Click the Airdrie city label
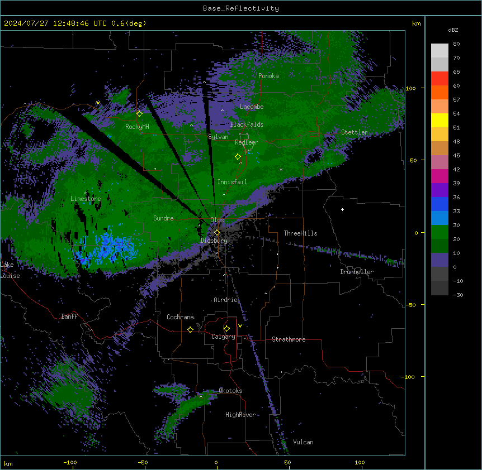 coord(225,300)
